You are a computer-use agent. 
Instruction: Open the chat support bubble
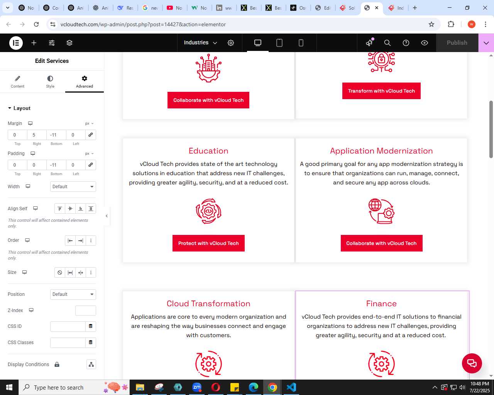[x=472, y=363]
